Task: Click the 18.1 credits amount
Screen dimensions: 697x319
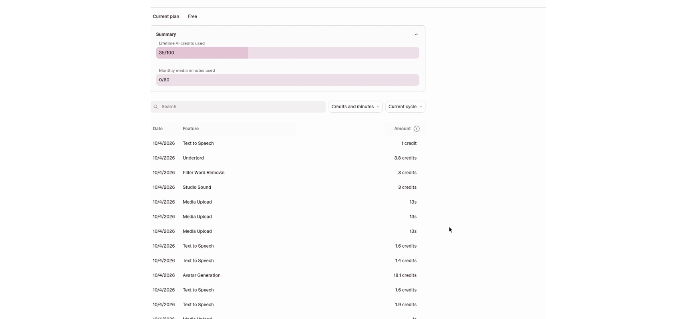Action: (405, 275)
